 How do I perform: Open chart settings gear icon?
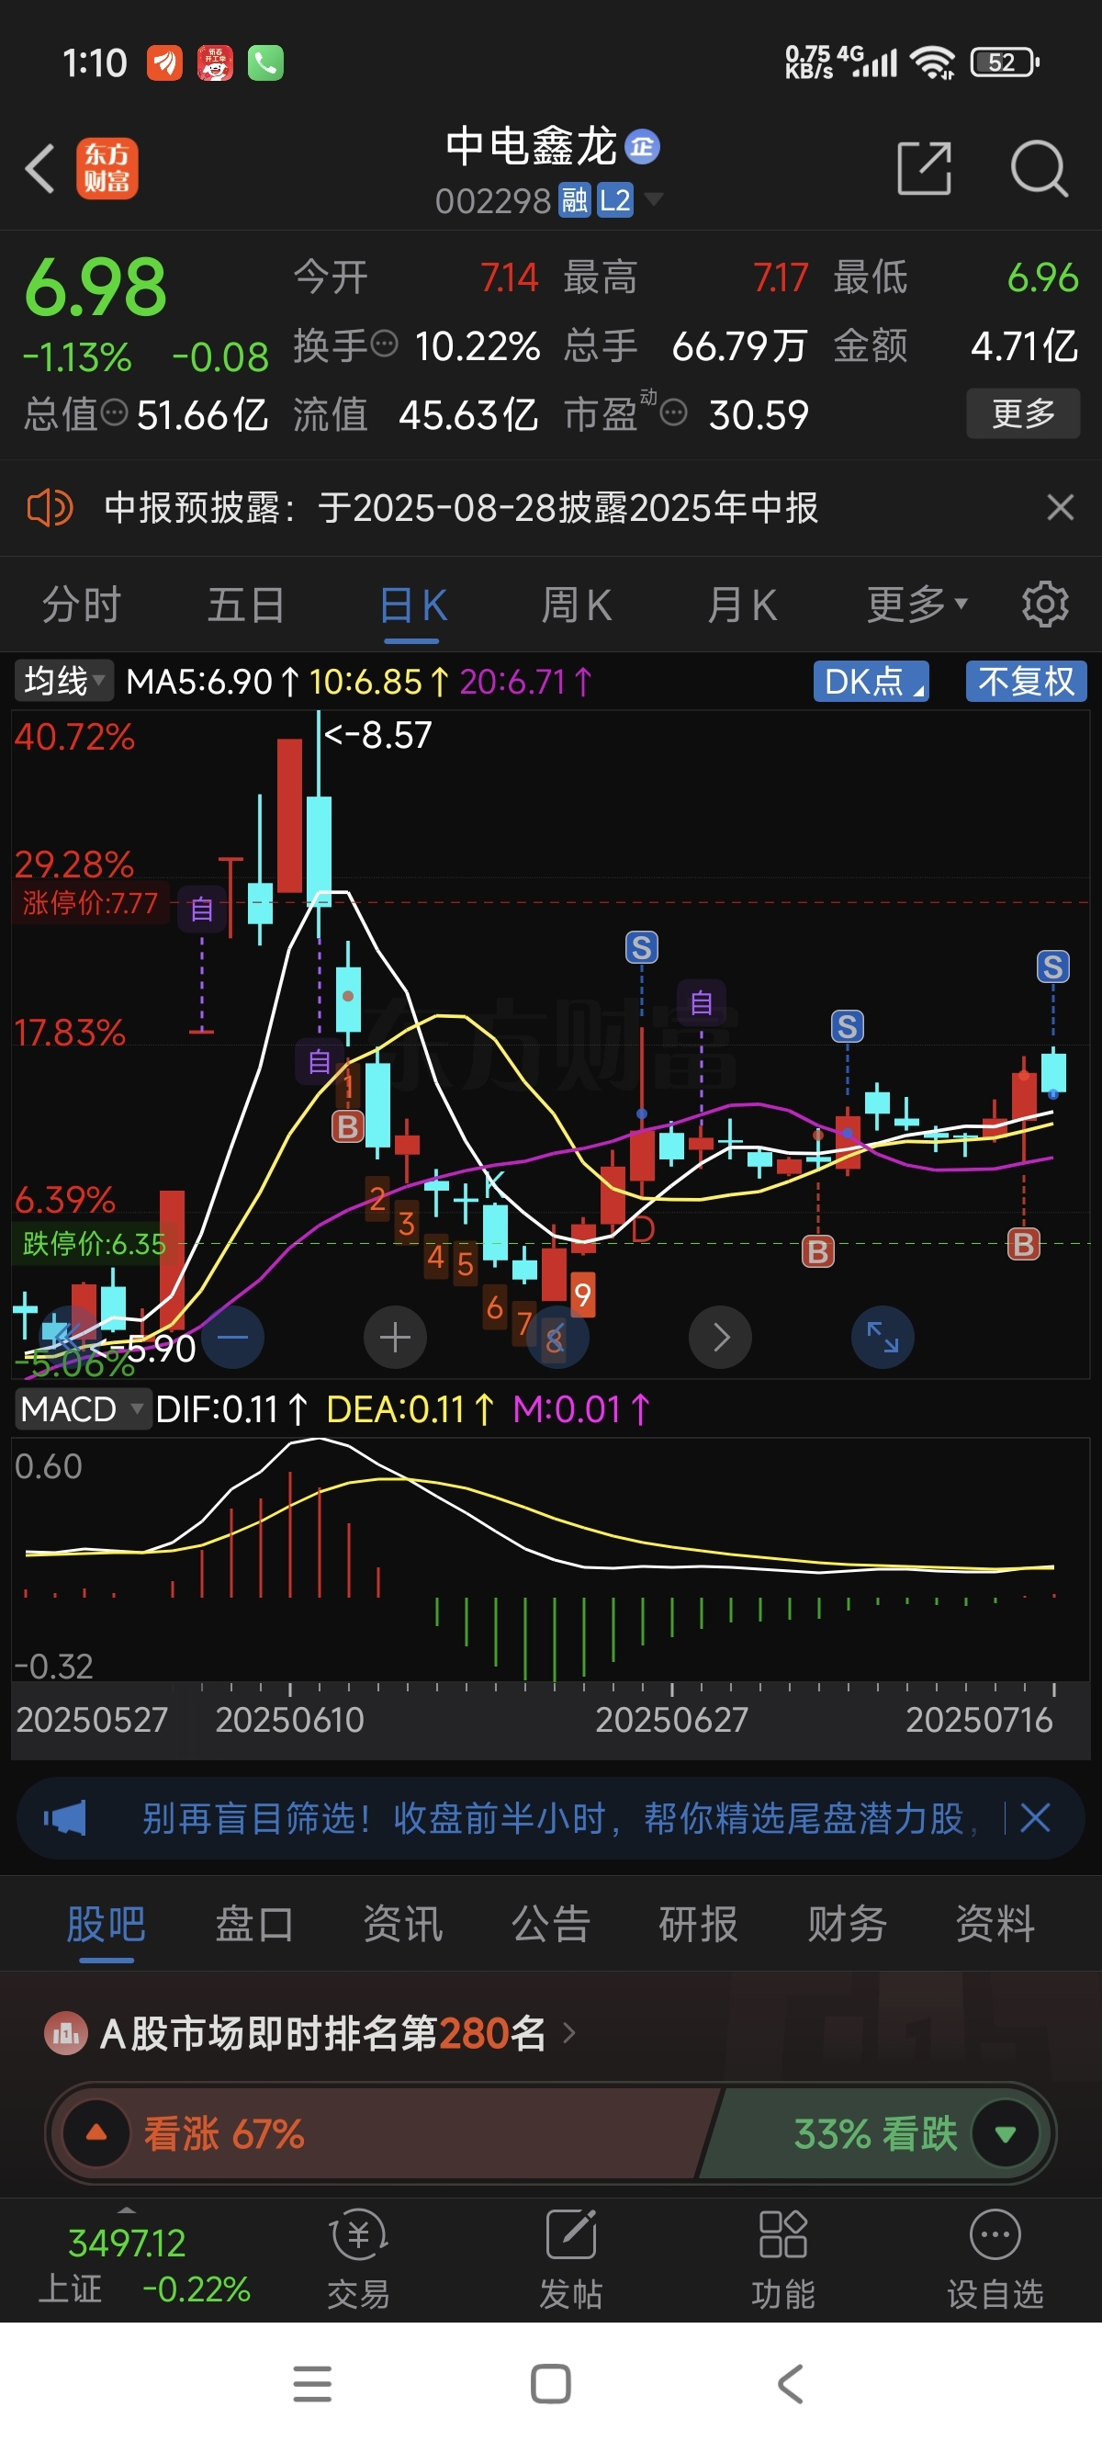[1045, 605]
